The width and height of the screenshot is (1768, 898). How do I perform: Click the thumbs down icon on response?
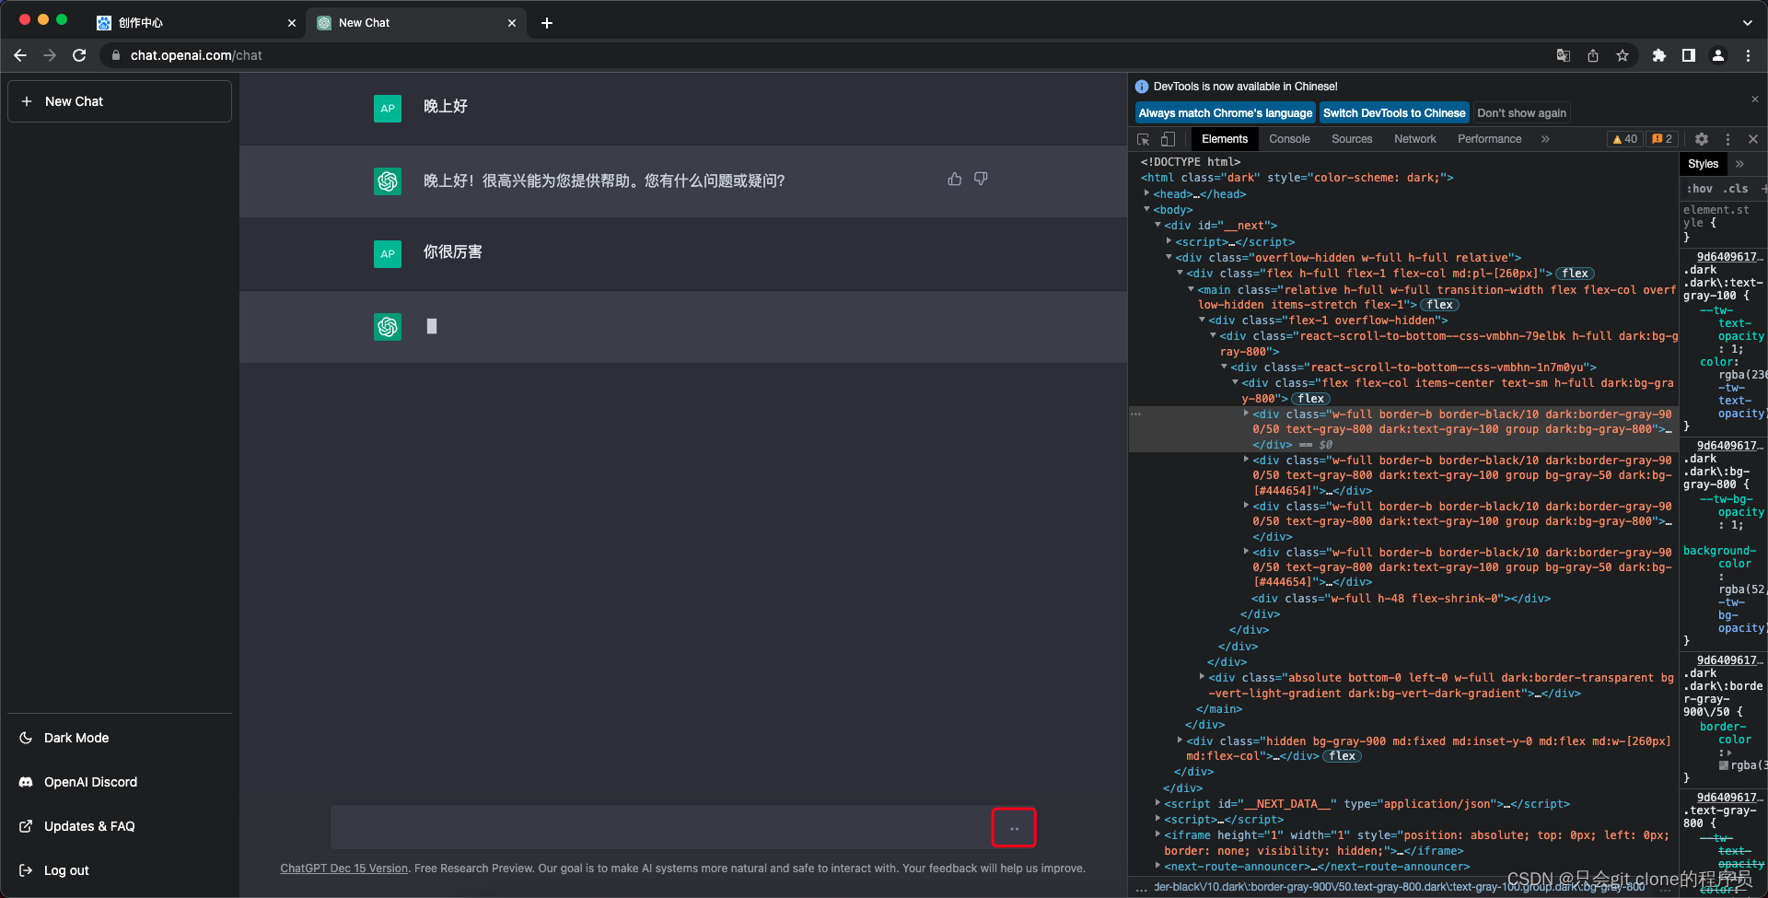pos(981,179)
